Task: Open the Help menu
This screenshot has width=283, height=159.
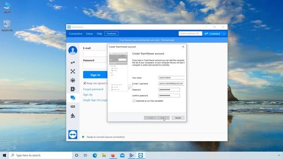Action: 99,34
